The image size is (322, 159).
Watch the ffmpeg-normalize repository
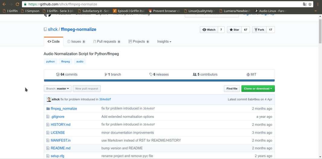pyautogui.click(x=209, y=30)
